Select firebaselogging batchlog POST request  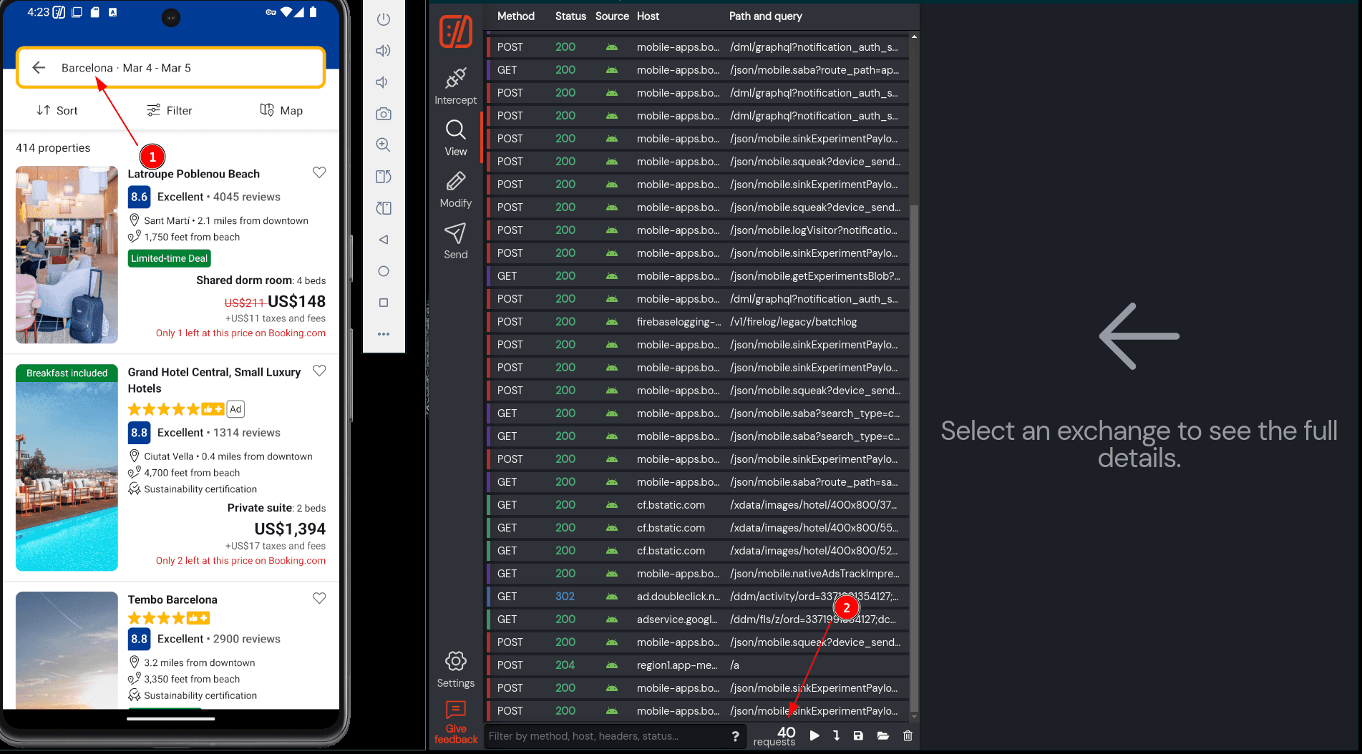(x=698, y=322)
